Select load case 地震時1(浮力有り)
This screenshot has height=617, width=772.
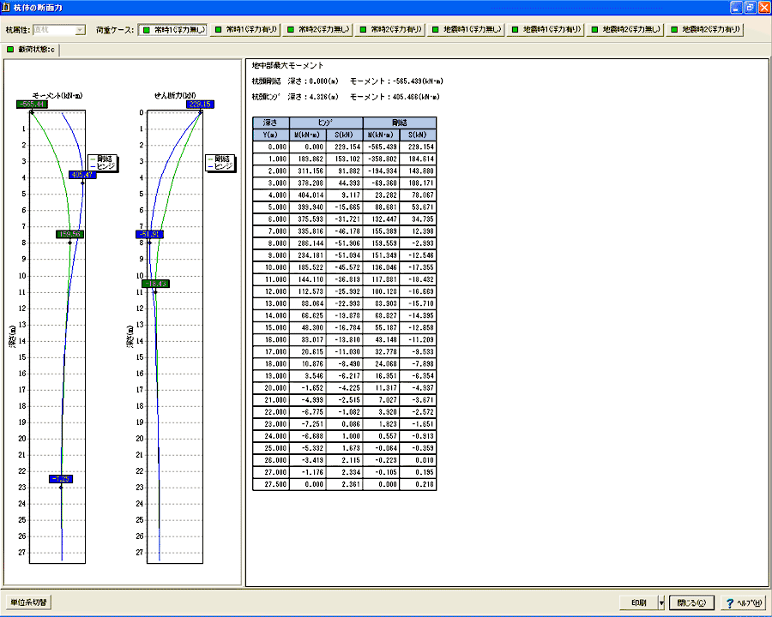click(x=546, y=29)
